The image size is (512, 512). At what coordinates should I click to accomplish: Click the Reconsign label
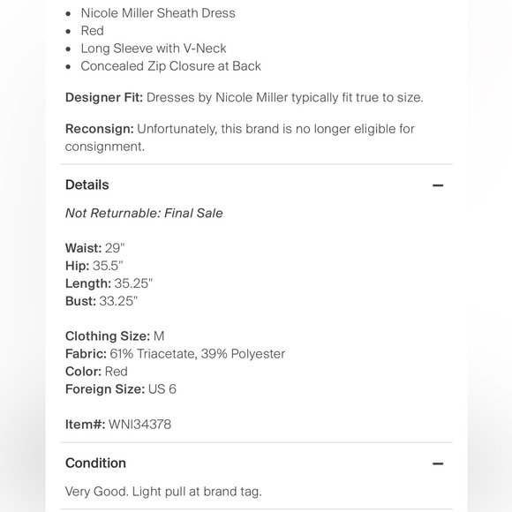[100, 129]
